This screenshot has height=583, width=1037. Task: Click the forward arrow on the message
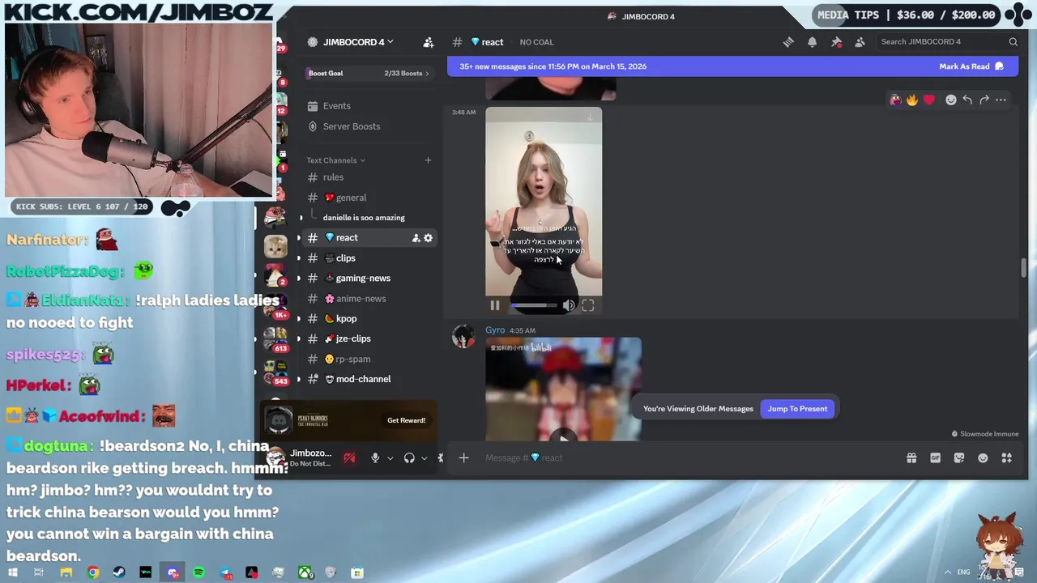984,100
